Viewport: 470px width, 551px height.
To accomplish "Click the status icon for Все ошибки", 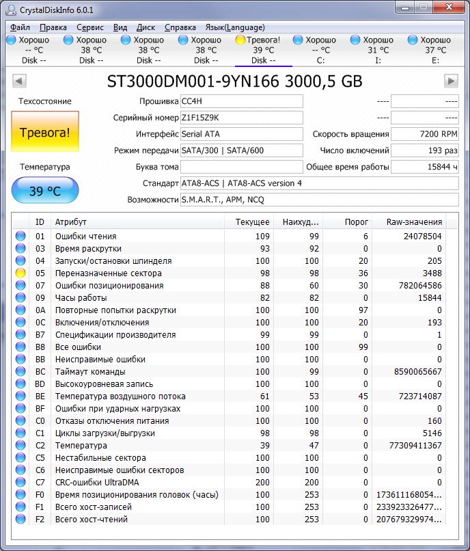I will [20, 347].
